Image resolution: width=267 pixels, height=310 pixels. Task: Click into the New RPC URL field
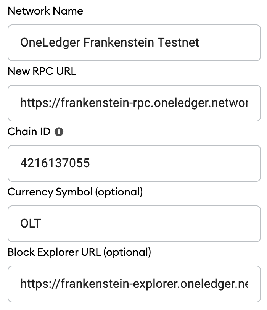click(x=133, y=103)
